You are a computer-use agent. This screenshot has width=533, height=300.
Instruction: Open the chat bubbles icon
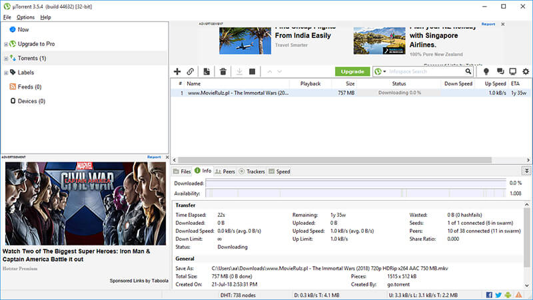tap(500, 71)
